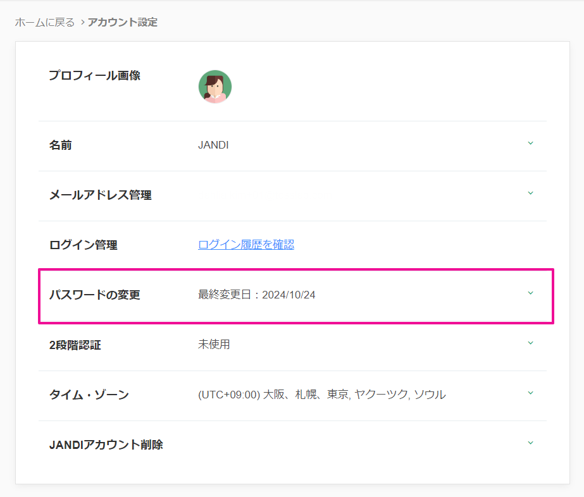584x497 pixels.
Task: Click the 最終変更日 date text
Action: (x=257, y=295)
